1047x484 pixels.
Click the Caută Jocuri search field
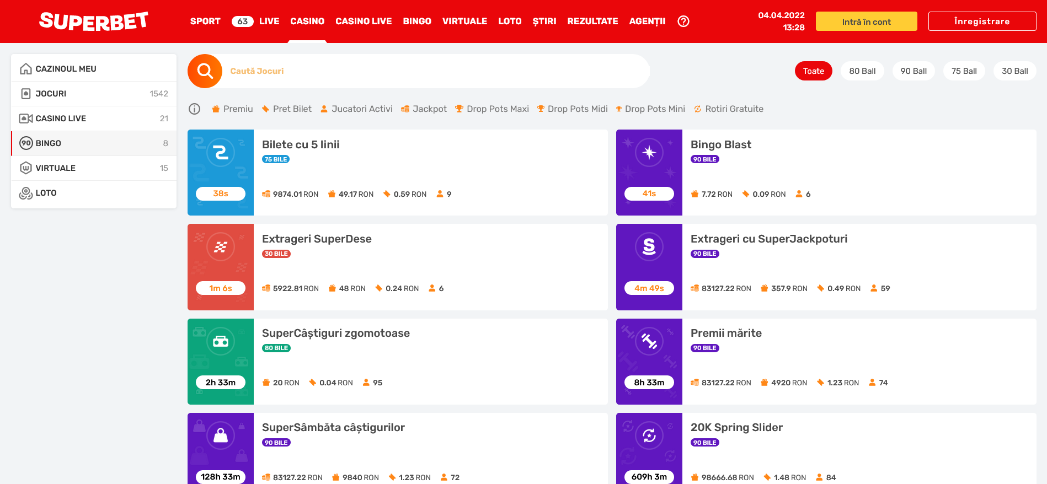tap(436, 71)
